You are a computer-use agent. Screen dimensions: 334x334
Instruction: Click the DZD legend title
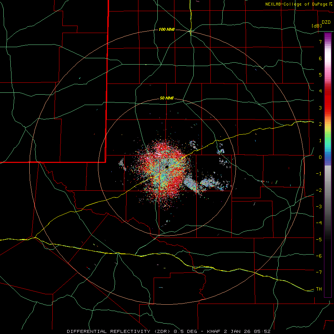pos(326,22)
